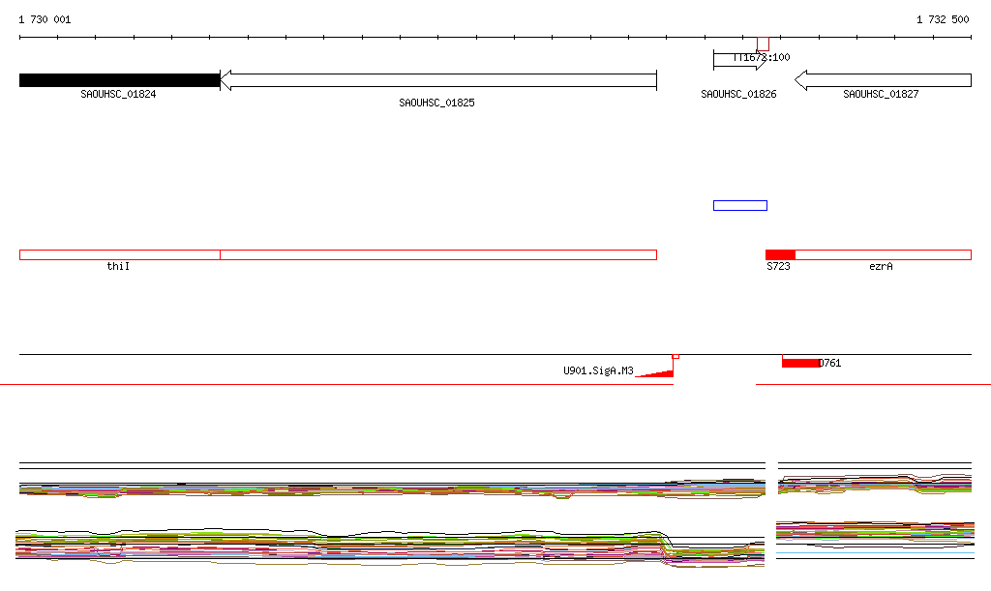991x591 pixels.
Task: Select the black SAOUHSC_01824 gene bar
Action: (x=119, y=80)
